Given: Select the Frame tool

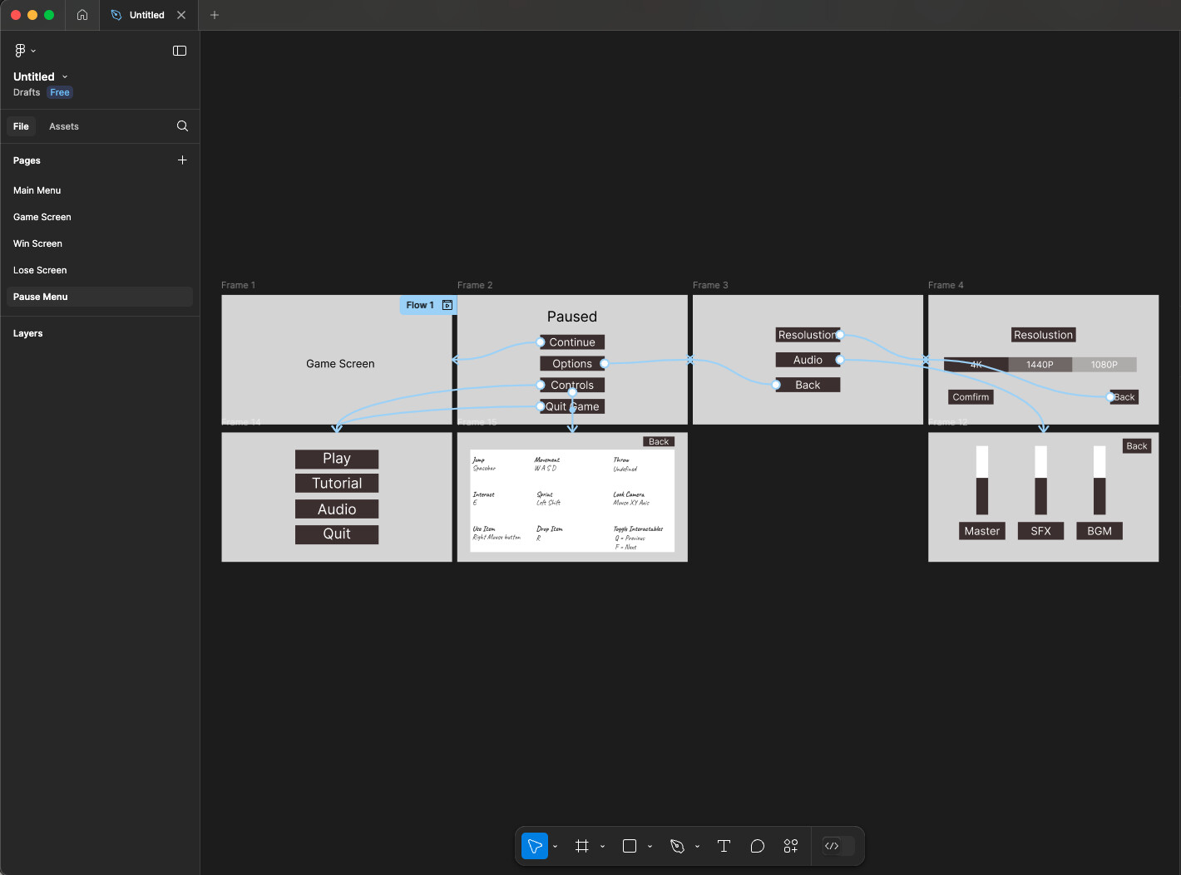Looking at the screenshot, I should point(582,846).
